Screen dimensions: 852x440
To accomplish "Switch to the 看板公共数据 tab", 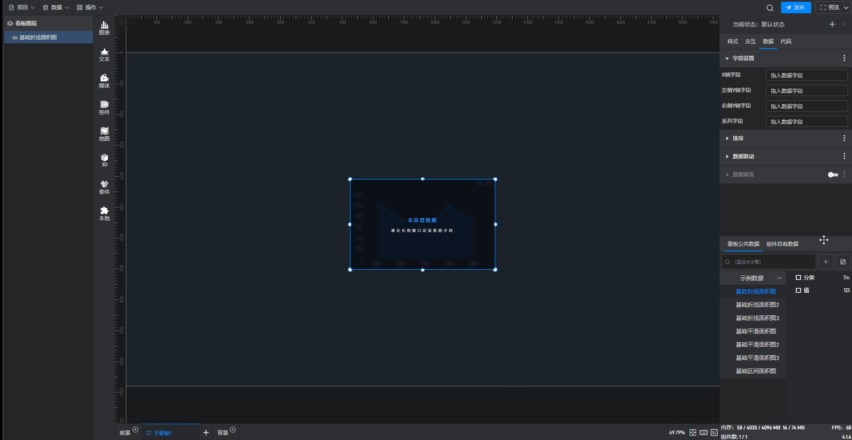I will [743, 244].
